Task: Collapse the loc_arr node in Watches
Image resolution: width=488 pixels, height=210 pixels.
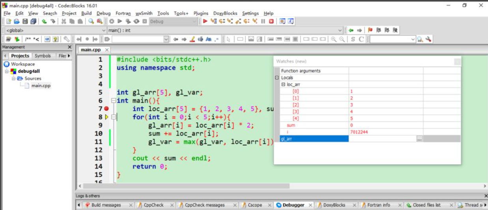Action: coord(283,84)
